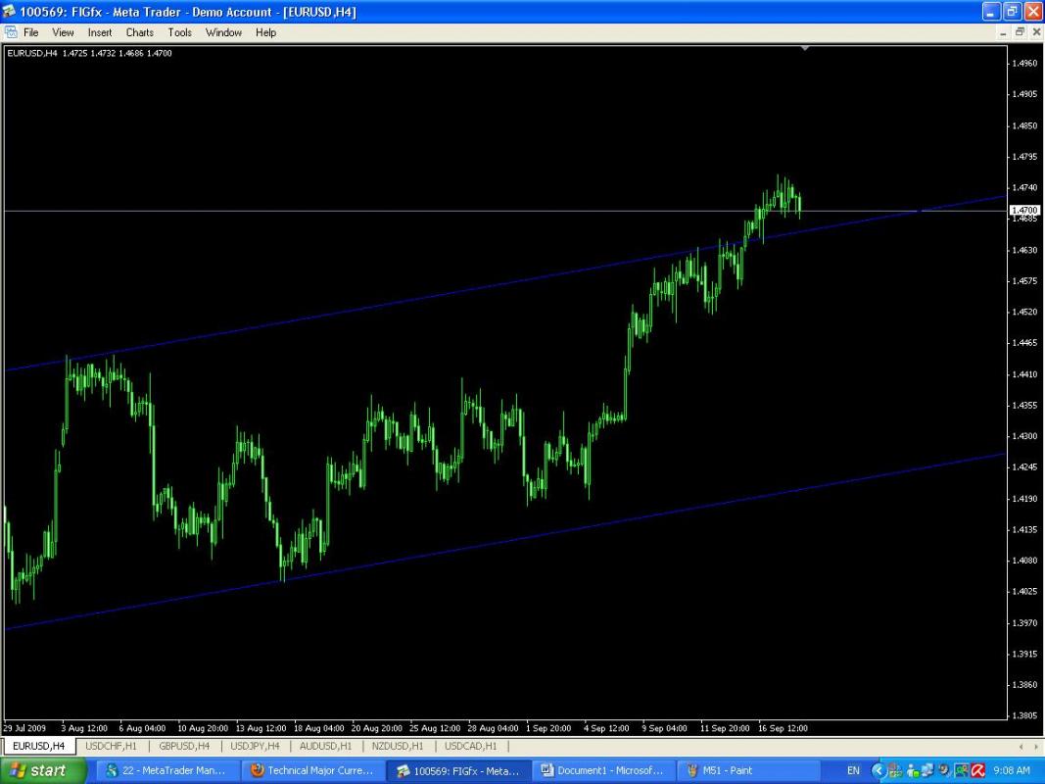Select the USDJPY,H4 chart tab
This screenshot has height=784, width=1045.
click(255, 746)
